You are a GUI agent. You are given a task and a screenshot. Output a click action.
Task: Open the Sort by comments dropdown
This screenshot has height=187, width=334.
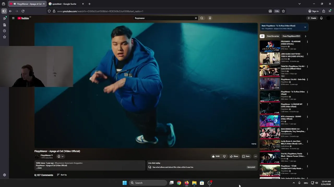click(62, 175)
